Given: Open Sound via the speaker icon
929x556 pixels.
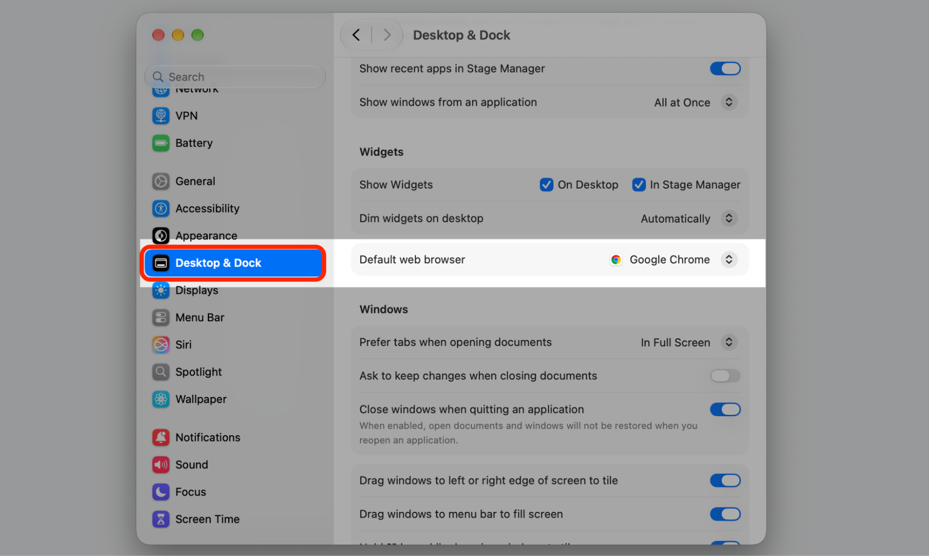Looking at the screenshot, I should [161, 464].
